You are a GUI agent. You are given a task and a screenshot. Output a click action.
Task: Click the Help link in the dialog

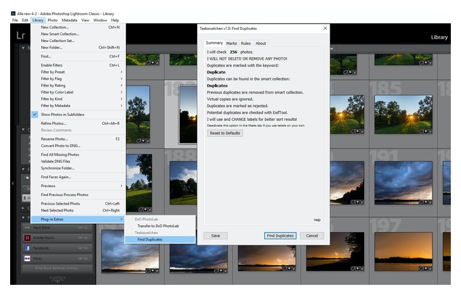click(317, 220)
